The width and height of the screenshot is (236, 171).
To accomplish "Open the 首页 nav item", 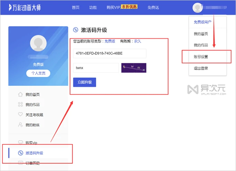I will click(76, 7).
